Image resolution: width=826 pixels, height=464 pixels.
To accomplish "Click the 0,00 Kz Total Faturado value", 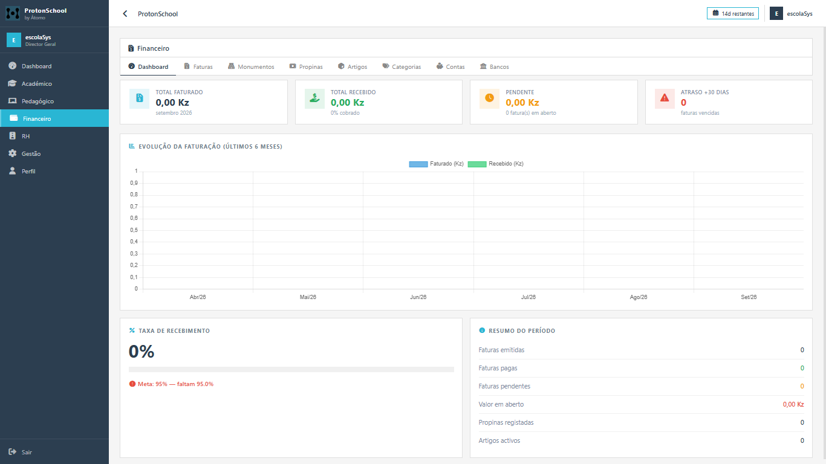I will [172, 103].
